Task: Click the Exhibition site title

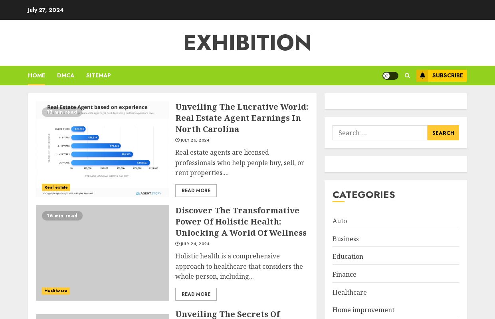Action: point(247,43)
